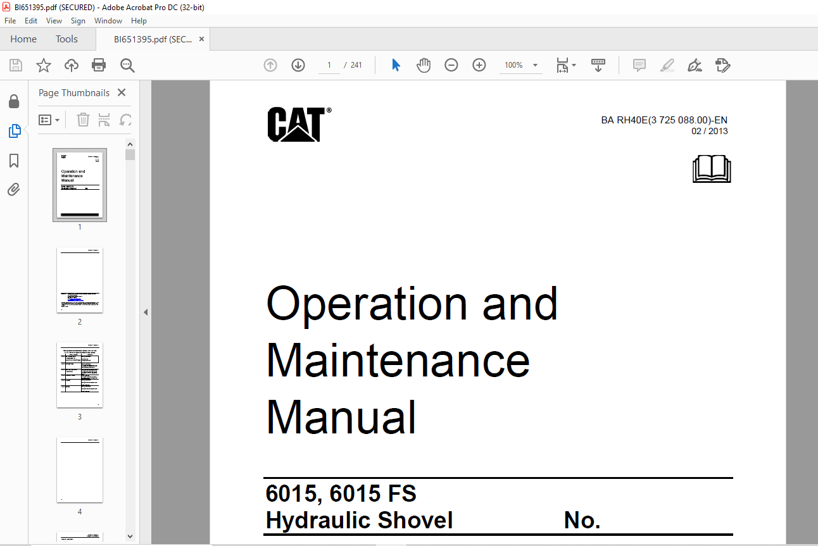818x546 pixels.
Task: Open the Window menu
Action: tap(108, 21)
